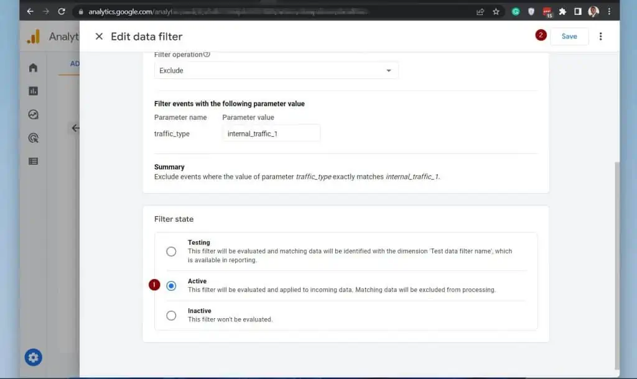Open the Advertising icon in sidebar

coord(33,138)
